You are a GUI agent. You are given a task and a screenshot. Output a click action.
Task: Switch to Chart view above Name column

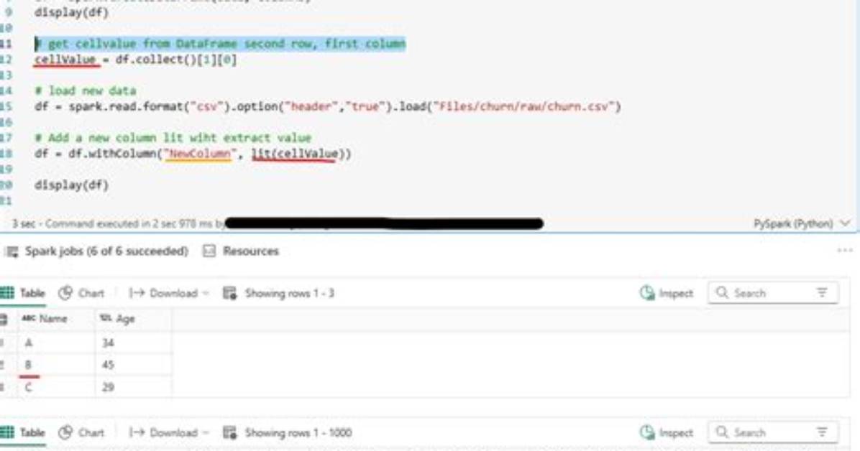[x=81, y=293]
